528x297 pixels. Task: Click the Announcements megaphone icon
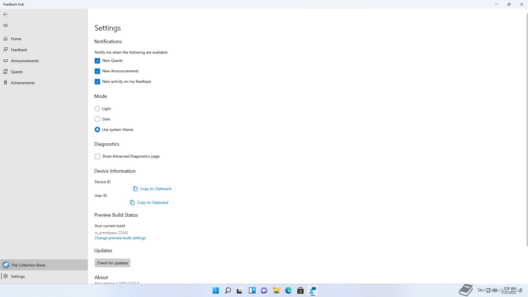[x=5, y=61]
